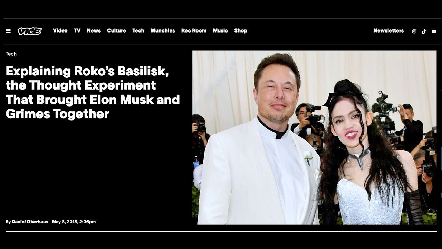Open VICE Instagram icon
This screenshot has width=442, height=249.
(414, 31)
